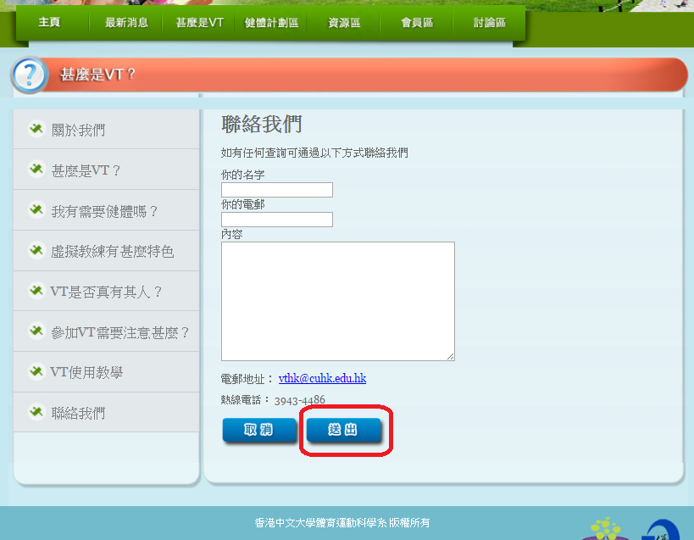Select 資源區 in the top navigation
The image size is (694, 540).
[x=344, y=23]
